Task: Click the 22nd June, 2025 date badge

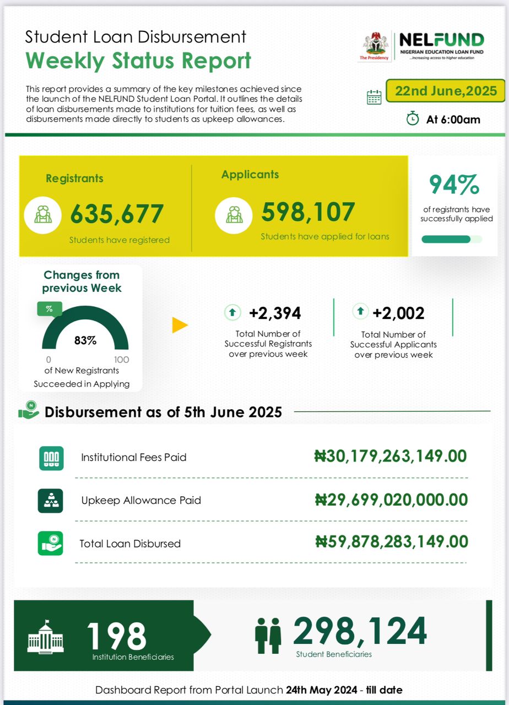Action: tap(446, 91)
